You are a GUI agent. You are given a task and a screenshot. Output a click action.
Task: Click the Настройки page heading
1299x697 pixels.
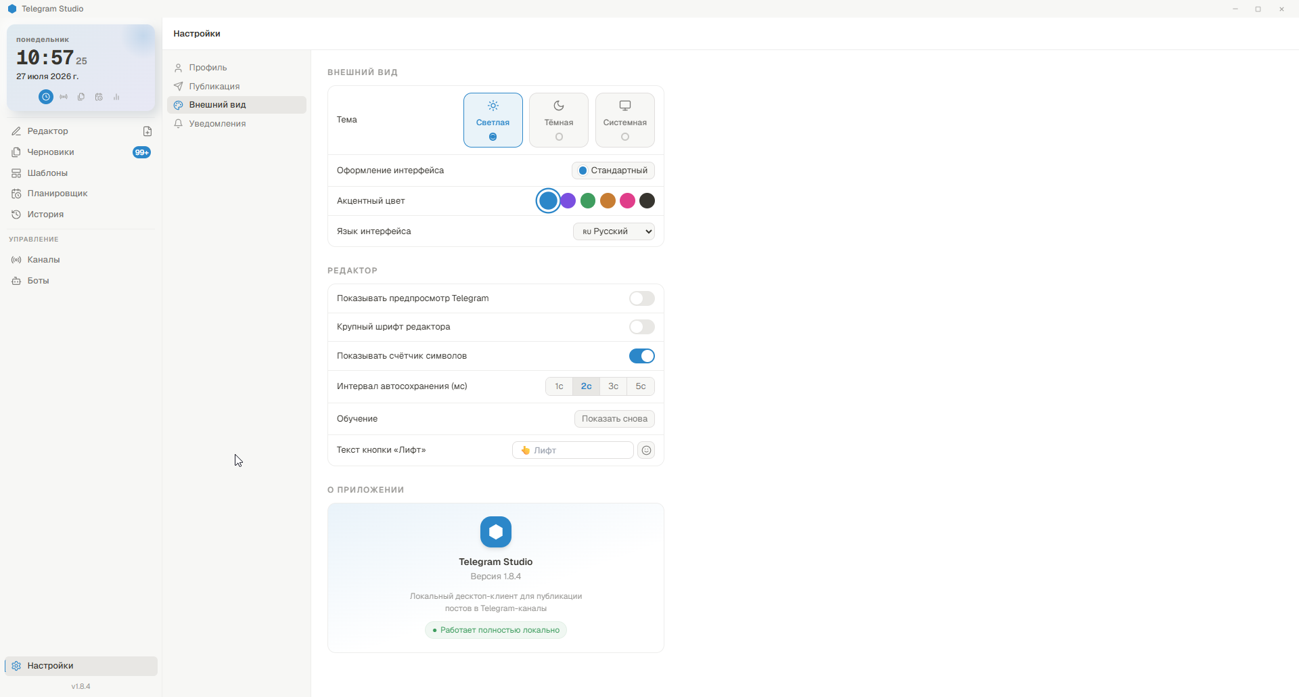tap(197, 34)
